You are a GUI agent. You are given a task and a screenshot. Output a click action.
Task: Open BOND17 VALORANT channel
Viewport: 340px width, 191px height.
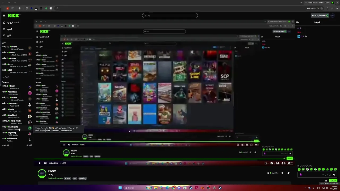17,105
